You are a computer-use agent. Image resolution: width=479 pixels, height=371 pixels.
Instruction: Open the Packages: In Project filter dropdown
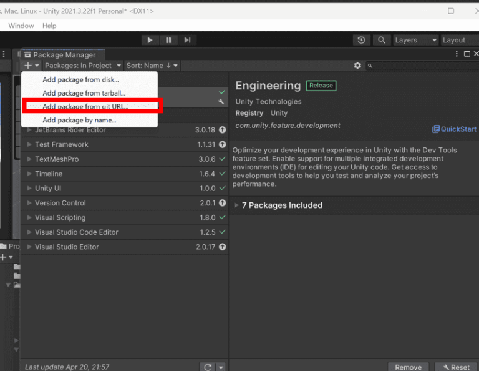(82, 66)
